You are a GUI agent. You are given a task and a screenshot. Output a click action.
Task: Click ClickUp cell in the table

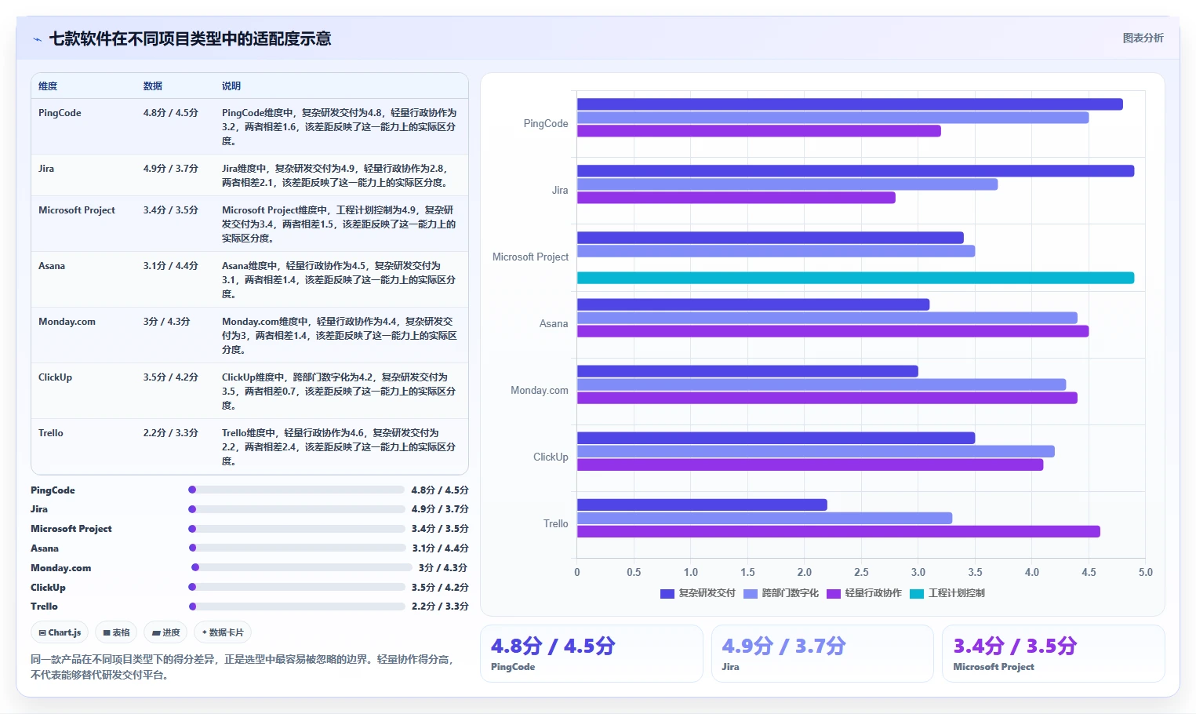pyautogui.click(x=55, y=377)
